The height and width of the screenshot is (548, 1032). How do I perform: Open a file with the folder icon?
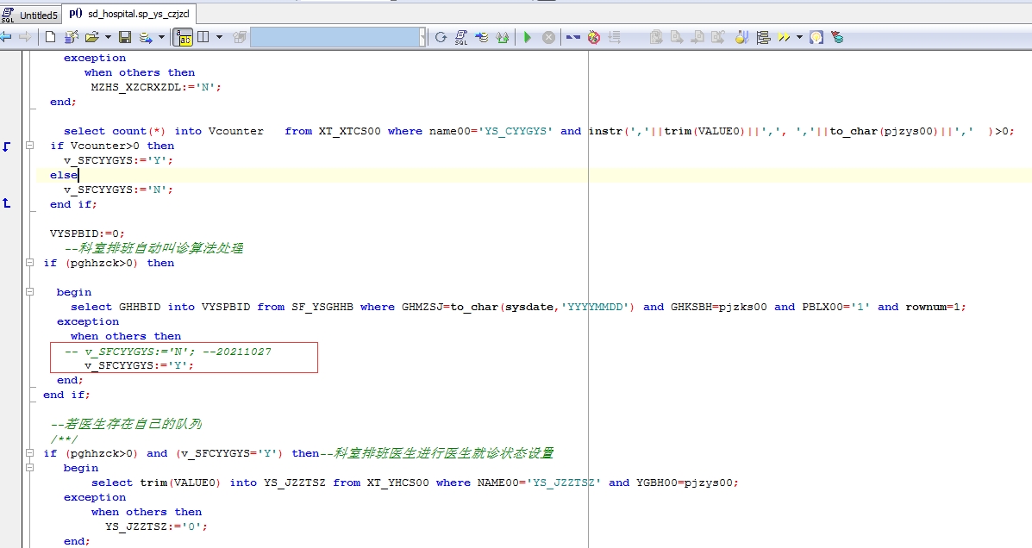[x=92, y=38]
